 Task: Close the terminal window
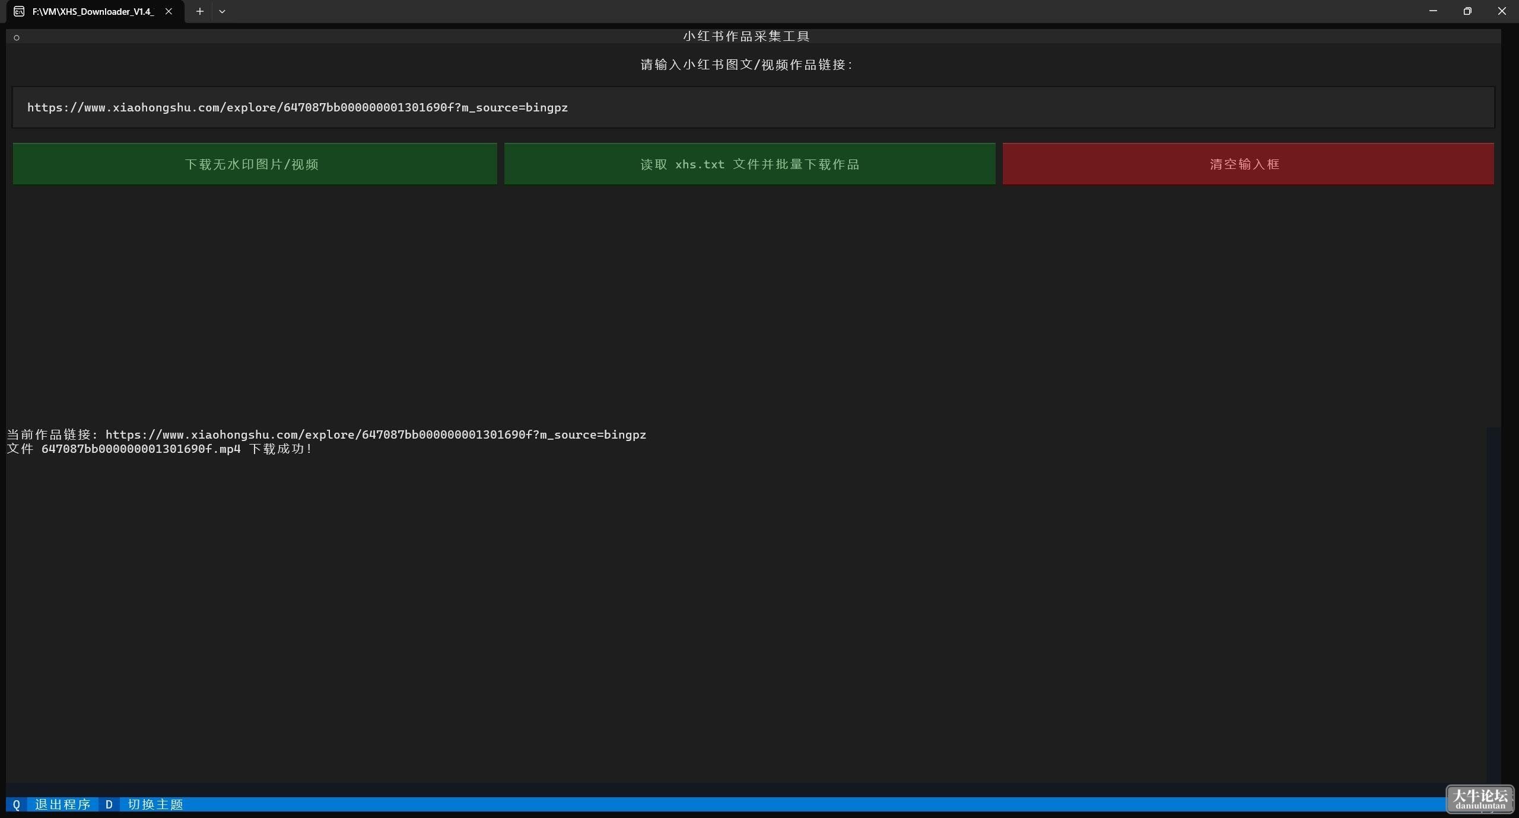1502,11
